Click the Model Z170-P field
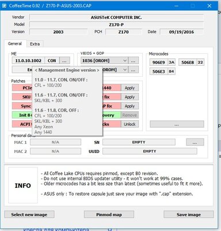 click(x=116, y=25)
